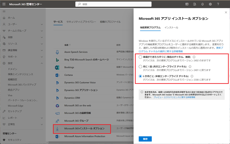The image size is (230, 144).
Task: Select 6か月ごと semi-annual enterprise channel radio
Action: 140,76
